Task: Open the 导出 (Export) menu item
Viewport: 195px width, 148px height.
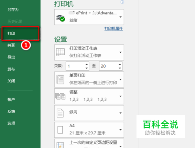Action: pyautogui.click(x=11, y=57)
